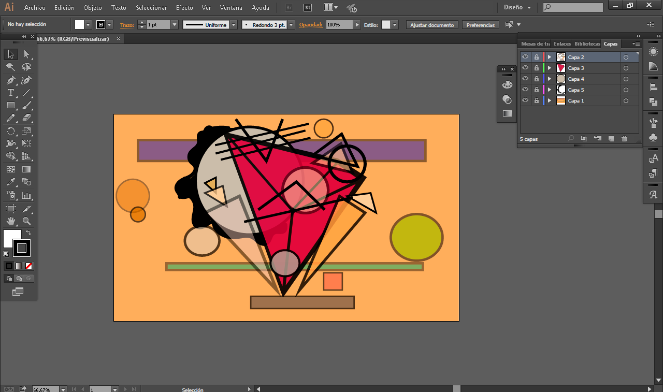Unlock layer Capa 4 via padlock

pyautogui.click(x=536, y=79)
